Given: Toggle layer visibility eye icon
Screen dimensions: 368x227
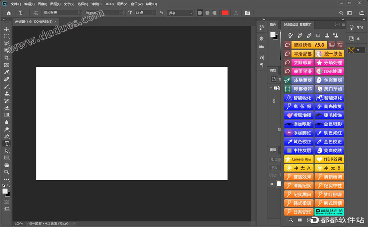Looking at the screenshot, I should click(272, 184).
